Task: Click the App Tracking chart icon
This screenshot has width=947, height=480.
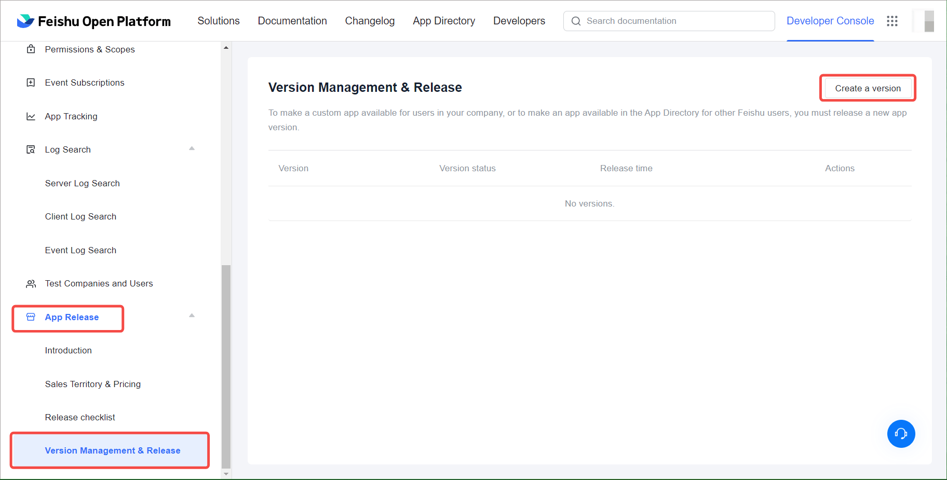Action: (x=31, y=116)
